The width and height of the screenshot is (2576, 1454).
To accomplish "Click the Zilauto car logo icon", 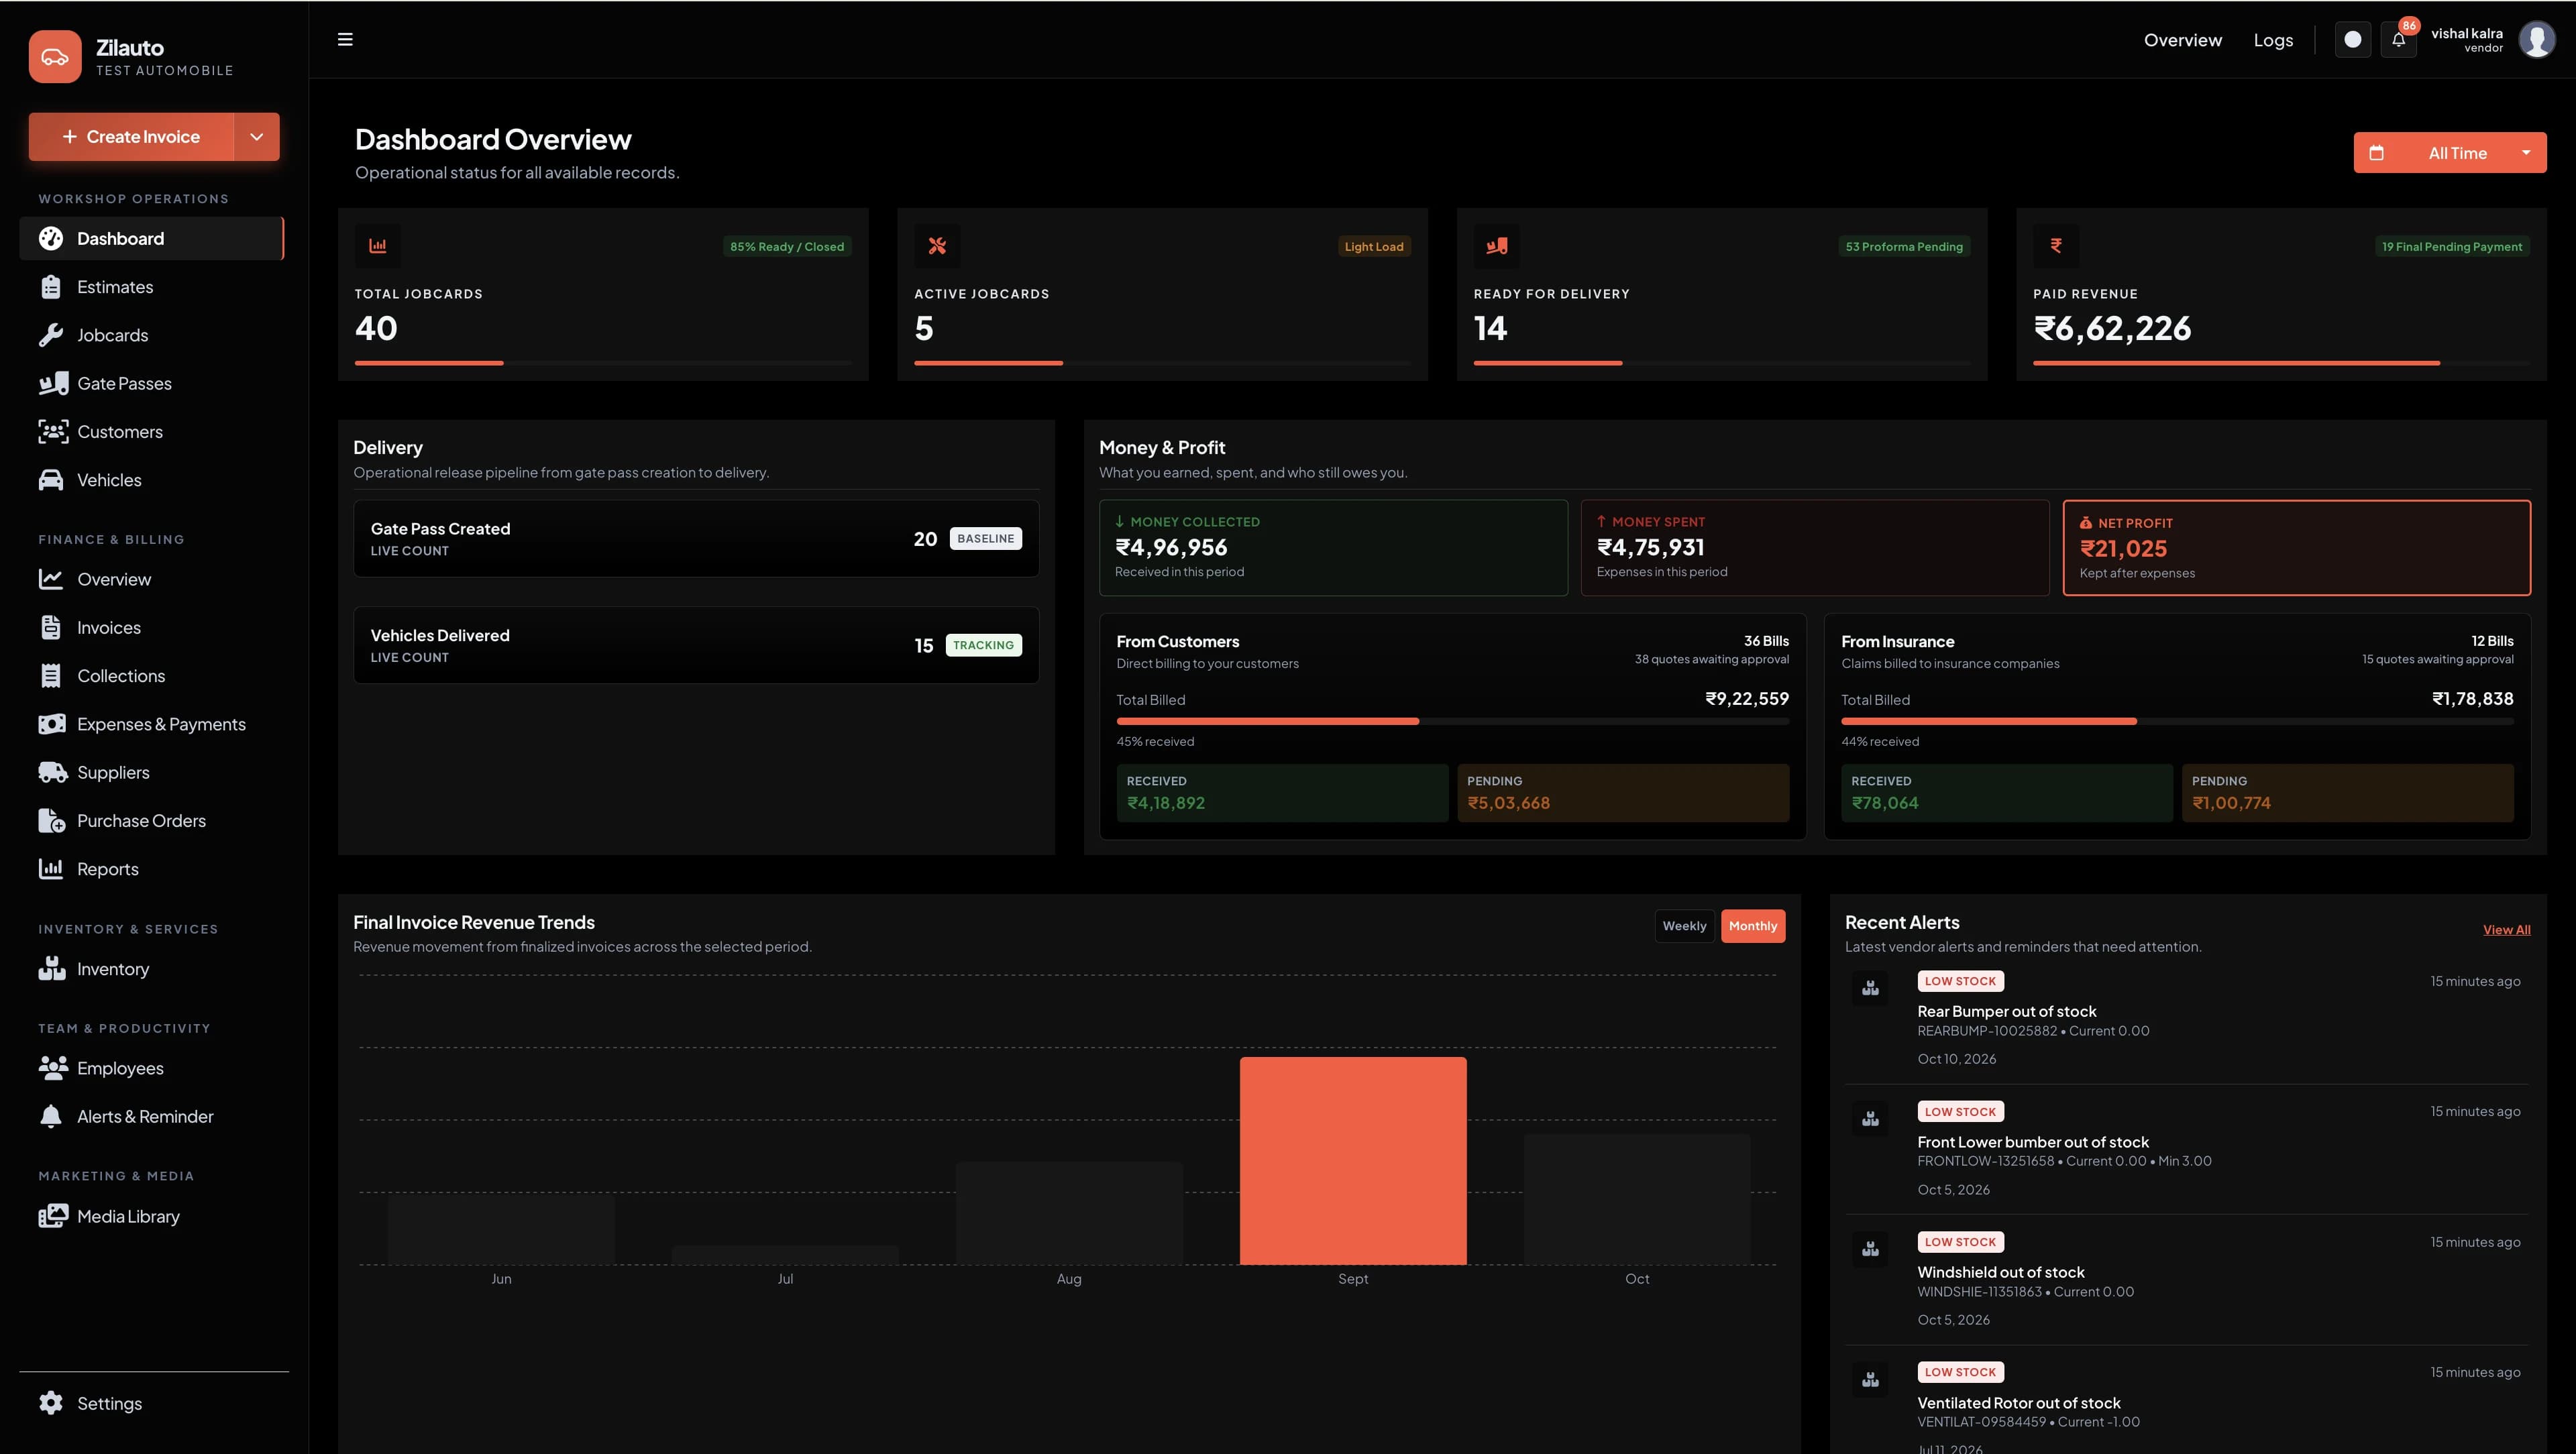I will (55, 56).
